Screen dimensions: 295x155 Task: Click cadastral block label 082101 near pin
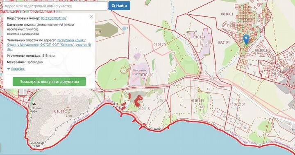pyautogui.click(x=224, y=42)
